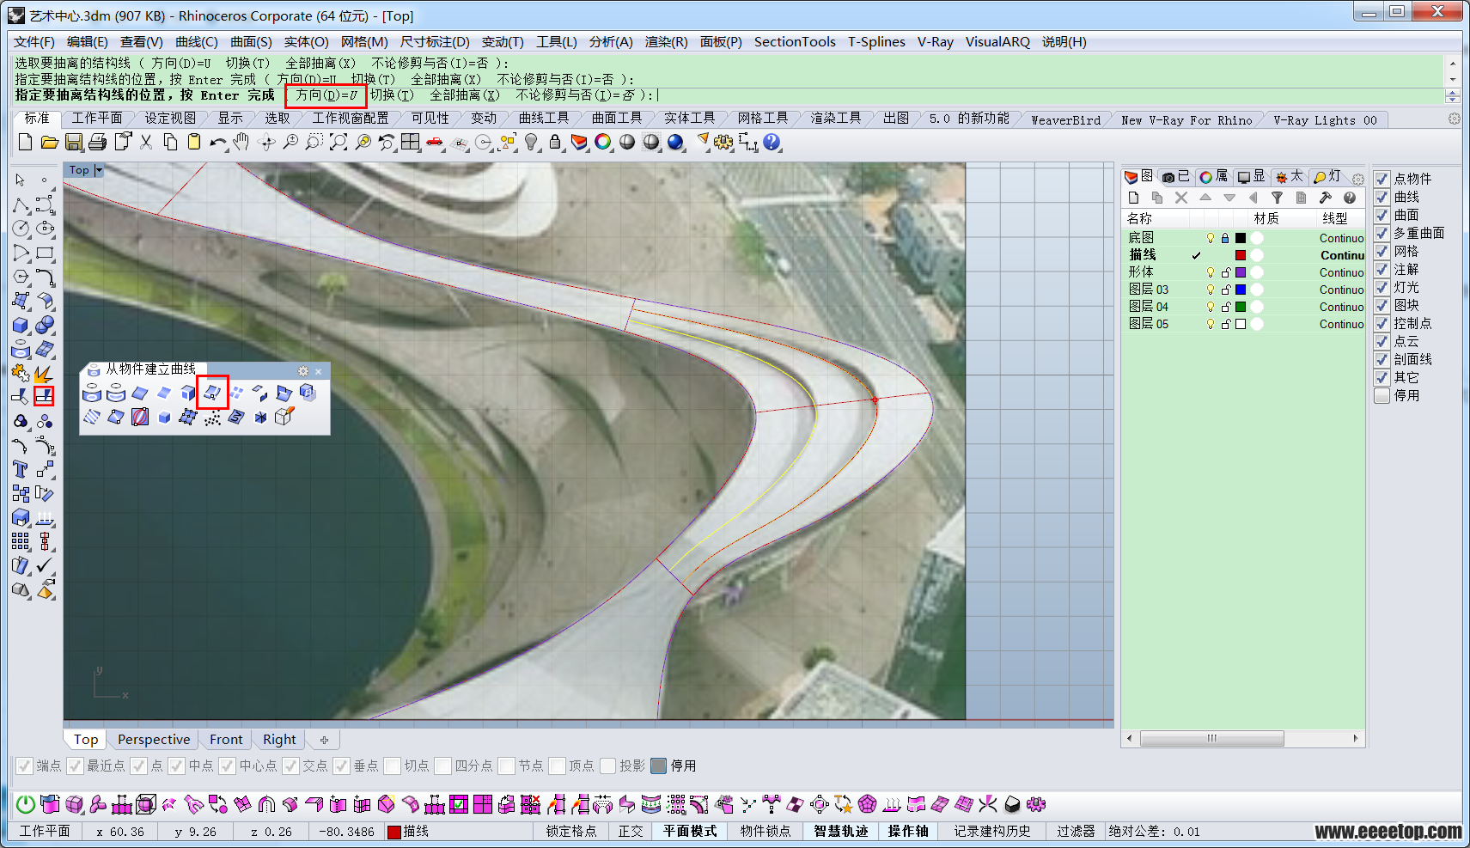
Task: Click the New file icon in standard toolbar
Action: tap(26, 143)
